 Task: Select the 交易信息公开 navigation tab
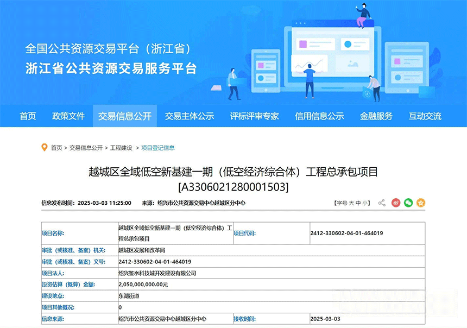(125, 116)
